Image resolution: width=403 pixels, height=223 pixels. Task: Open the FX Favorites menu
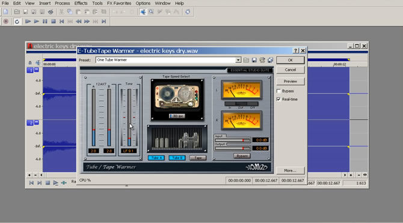click(x=119, y=4)
